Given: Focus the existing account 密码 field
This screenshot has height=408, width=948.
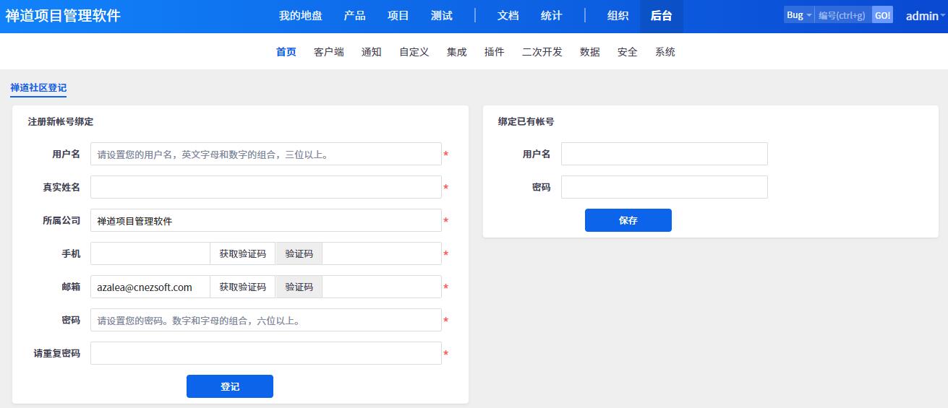Looking at the screenshot, I should click(x=664, y=188).
